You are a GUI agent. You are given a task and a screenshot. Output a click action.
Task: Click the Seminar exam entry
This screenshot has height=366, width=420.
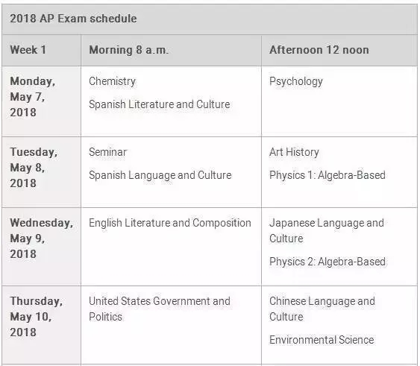click(107, 152)
